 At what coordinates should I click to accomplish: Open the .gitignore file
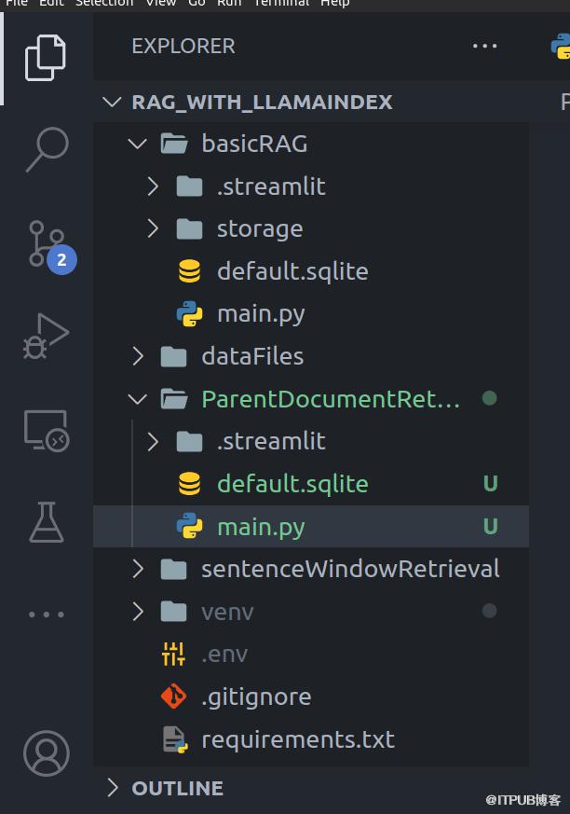pos(256,697)
